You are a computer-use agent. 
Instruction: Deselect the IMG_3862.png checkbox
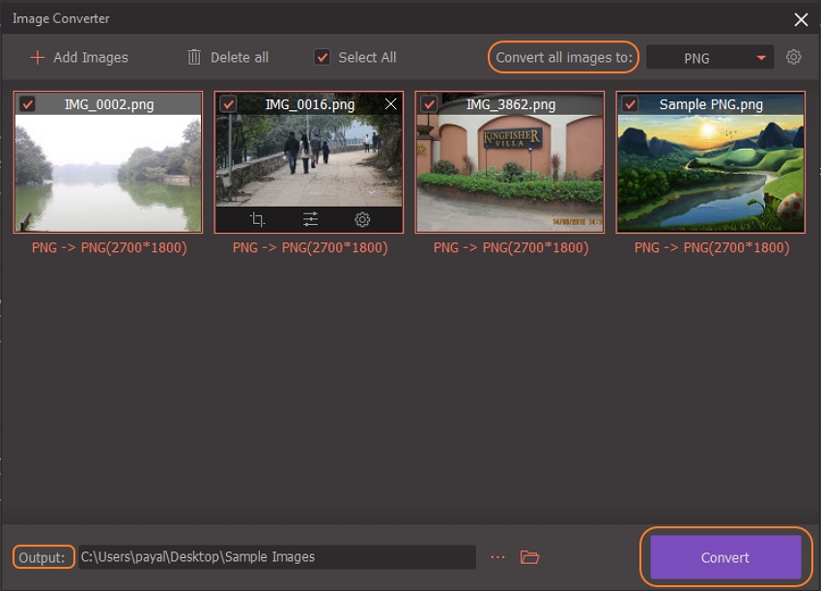point(429,104)
